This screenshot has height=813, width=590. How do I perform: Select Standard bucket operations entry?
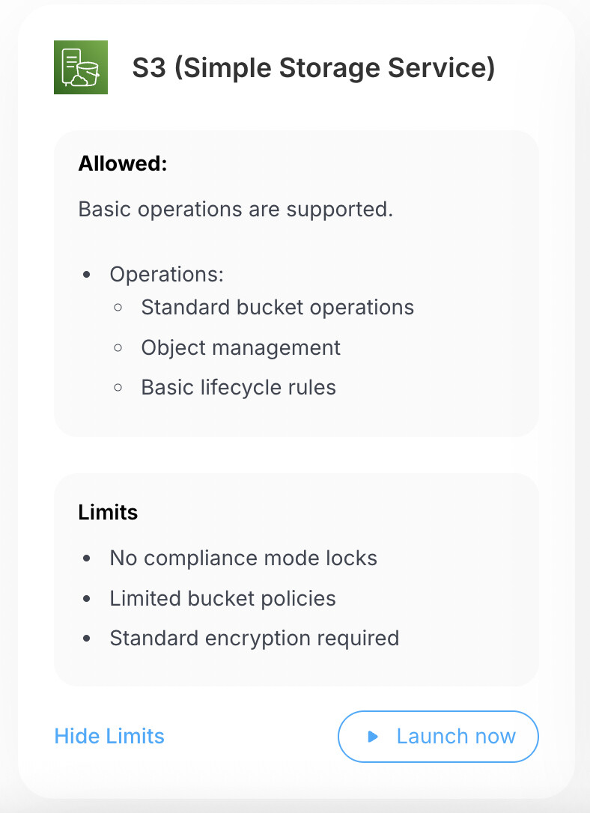tap(277, 308)
